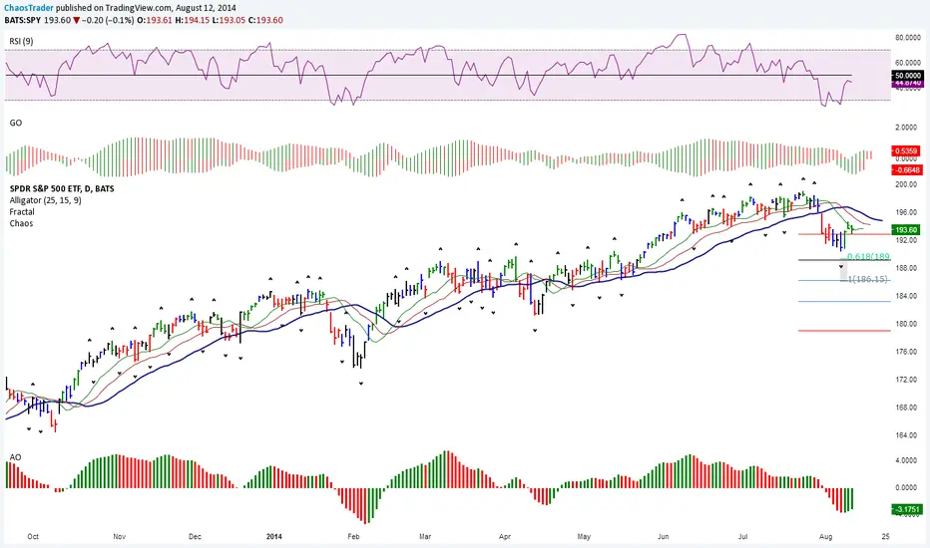Click the 172.00 price axis label
The width and height of the screenshot is (930, 548).
pyautogui.click(x=906, y=380)
